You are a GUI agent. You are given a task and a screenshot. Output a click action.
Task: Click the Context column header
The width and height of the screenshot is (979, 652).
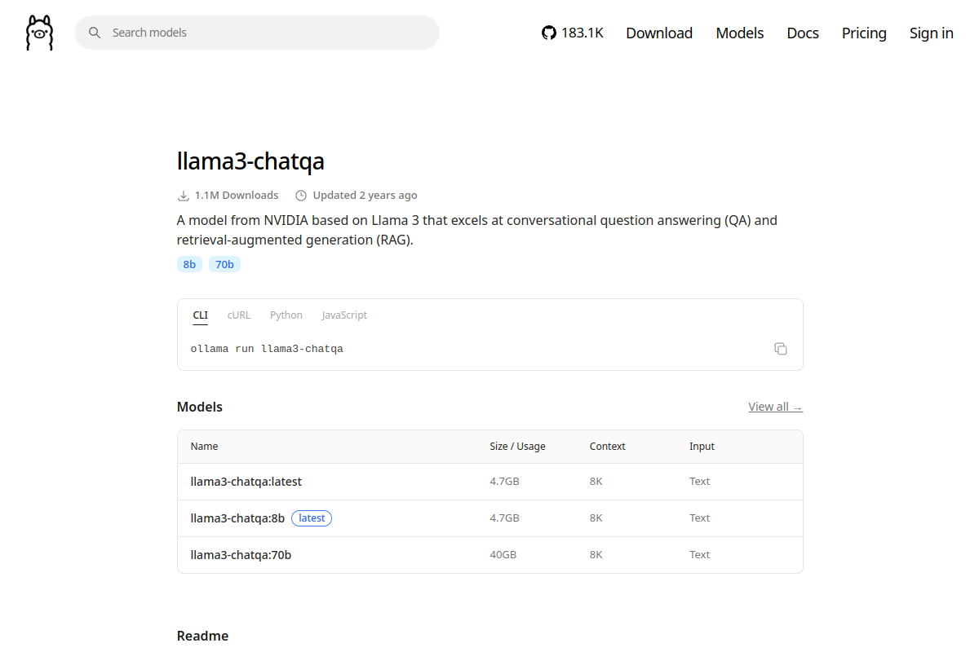pos(608,447)
